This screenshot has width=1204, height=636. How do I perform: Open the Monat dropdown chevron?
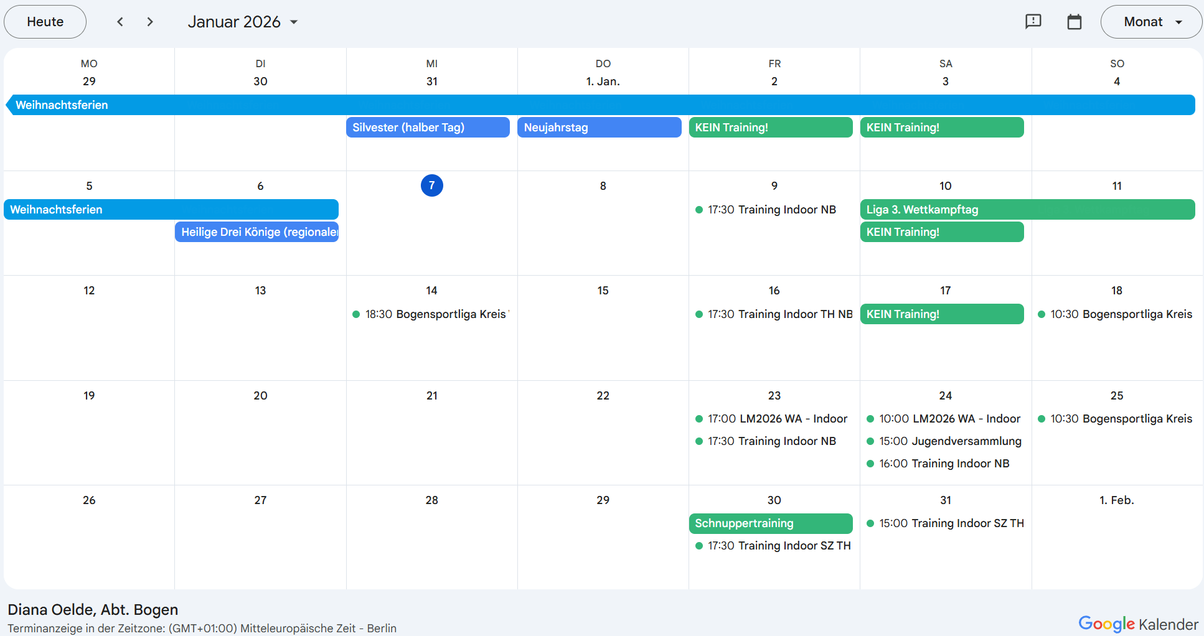(1178, 21)
